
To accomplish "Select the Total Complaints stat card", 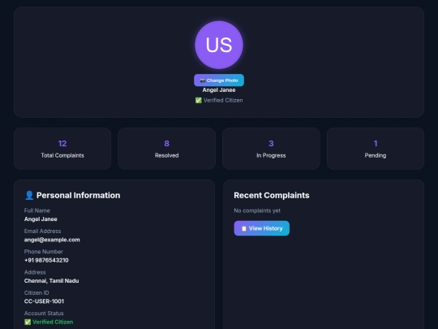I will tap(62, 149).
